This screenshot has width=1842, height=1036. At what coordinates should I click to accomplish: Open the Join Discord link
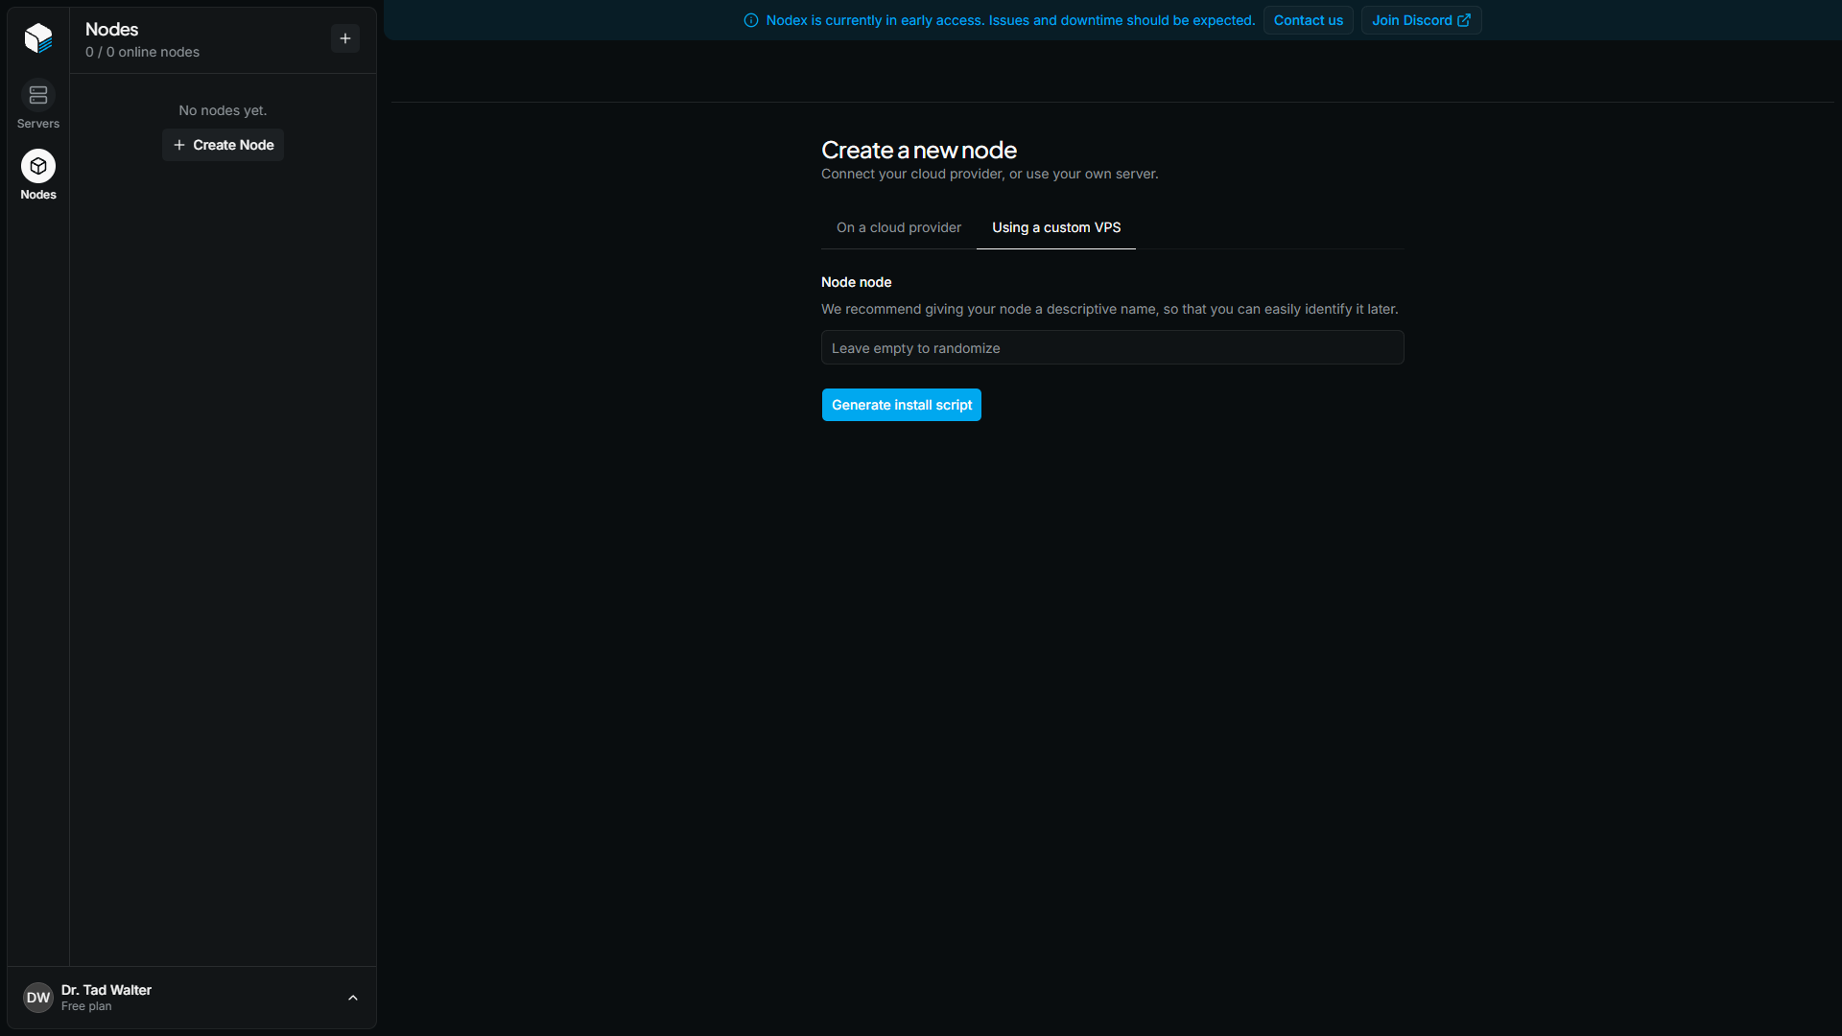pyautogui.click(x=1421, y=20)
